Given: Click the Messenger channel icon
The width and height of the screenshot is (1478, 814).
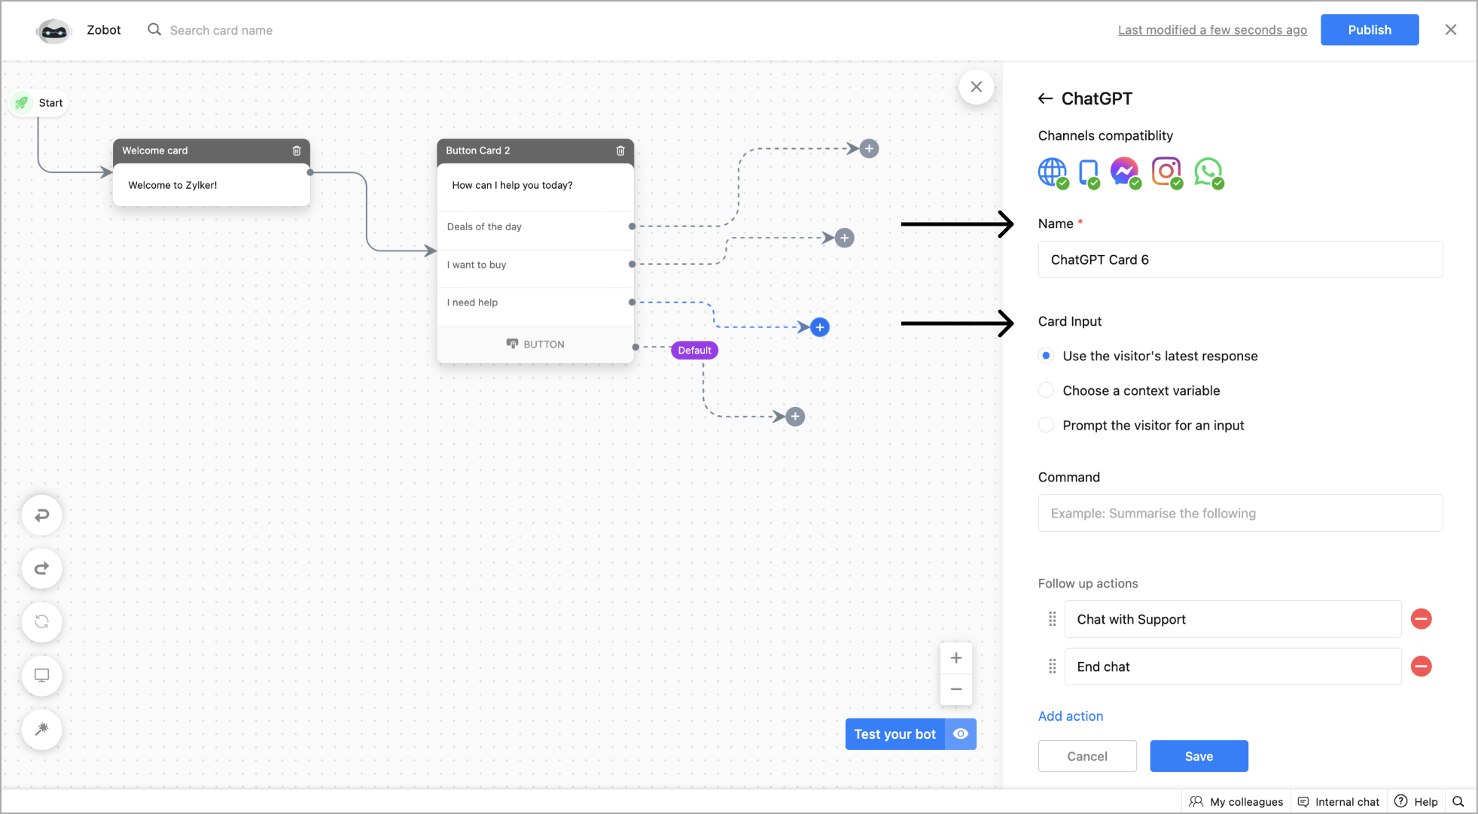Looking at the screenshot, I should tap(1126, 173).
